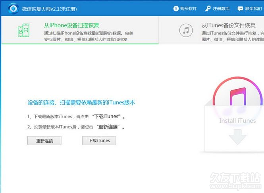Click the 下载iTunes button
The width and height of the screenshot is (264, 193).
pos(99,141)
